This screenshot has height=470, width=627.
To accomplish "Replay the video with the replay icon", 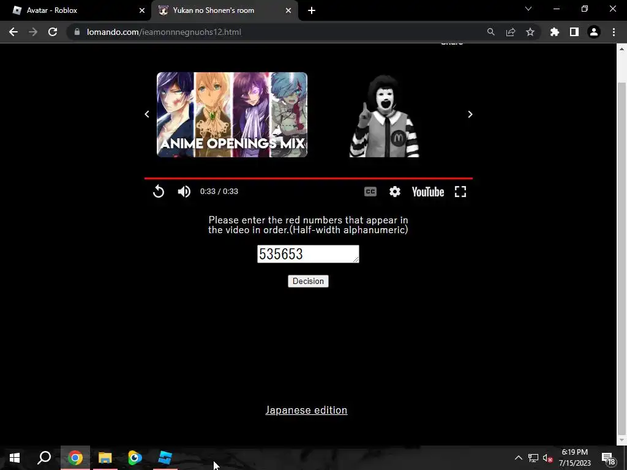I will (x=159, y=192).
